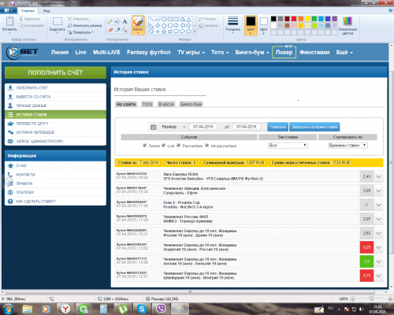
Task: Open the Покер navigation item
Action: (284, 52)
